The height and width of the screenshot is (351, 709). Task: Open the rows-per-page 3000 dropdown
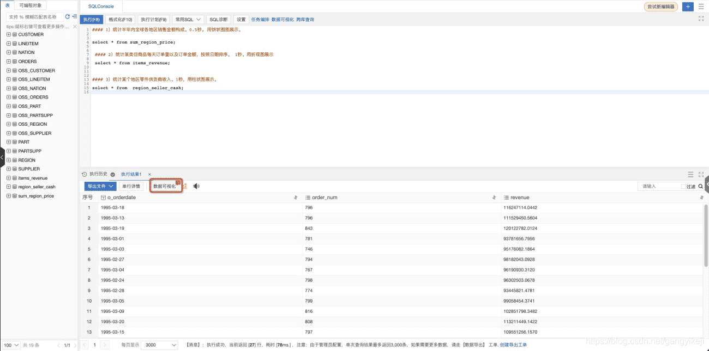pyautogui.click(x=159, y=345)
